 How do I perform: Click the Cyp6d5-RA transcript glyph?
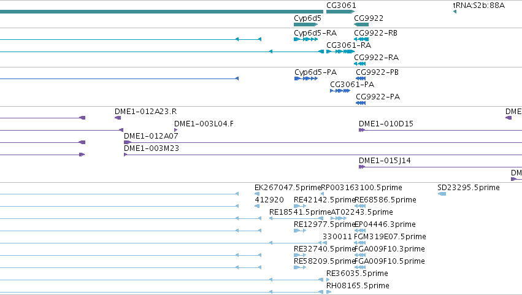(x=305, y=39)
